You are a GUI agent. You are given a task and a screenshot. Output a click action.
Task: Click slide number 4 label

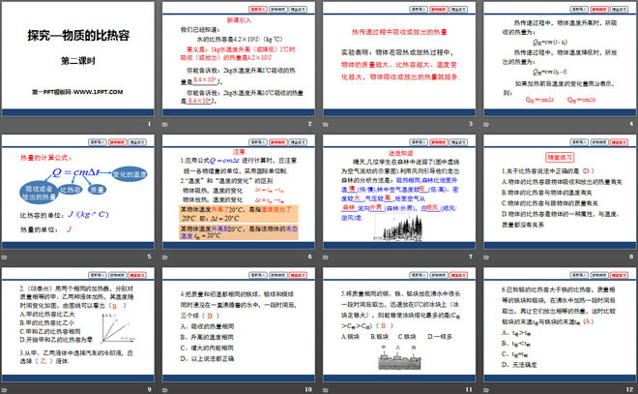coord(631,124)
